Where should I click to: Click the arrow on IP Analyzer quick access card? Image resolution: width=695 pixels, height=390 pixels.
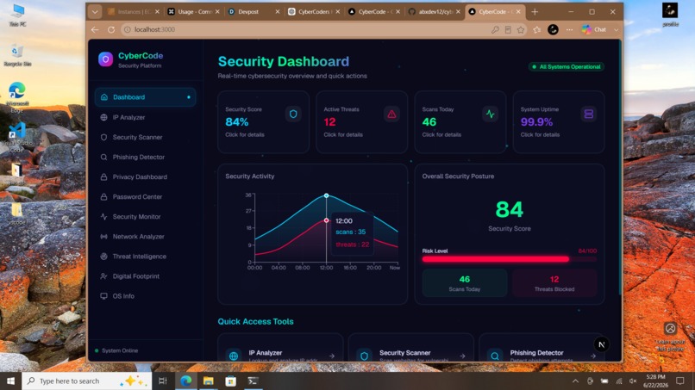click(x=331, y=356)
